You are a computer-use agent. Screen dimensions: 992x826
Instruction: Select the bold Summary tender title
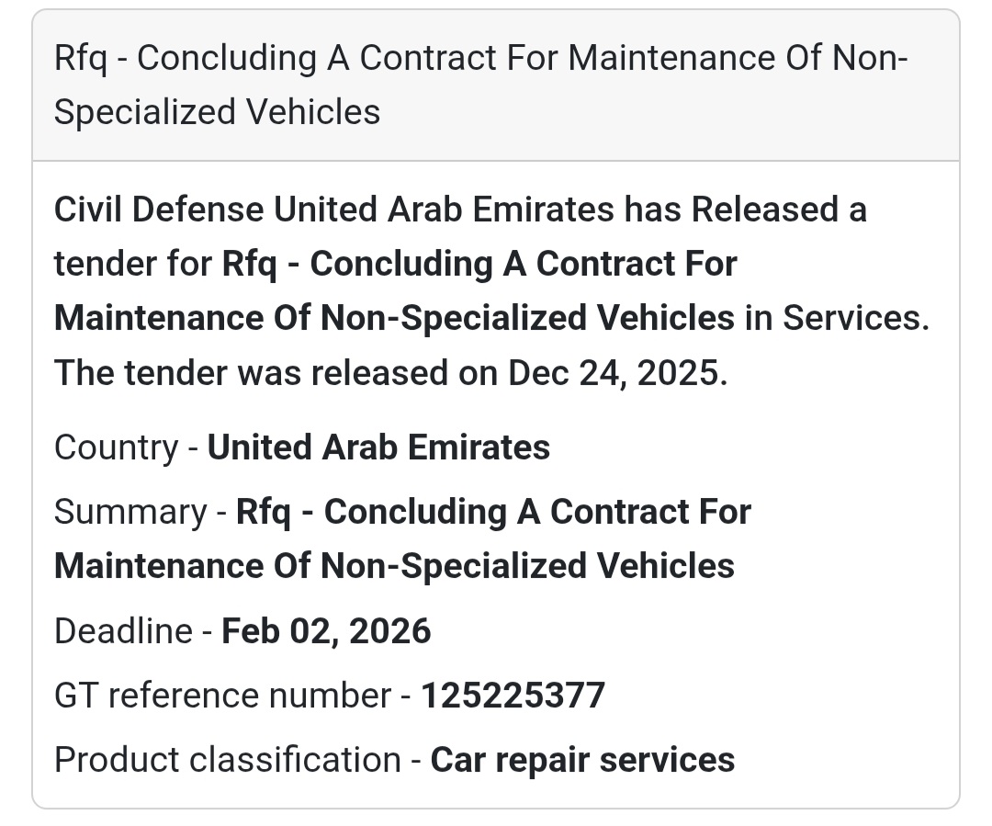493,512
